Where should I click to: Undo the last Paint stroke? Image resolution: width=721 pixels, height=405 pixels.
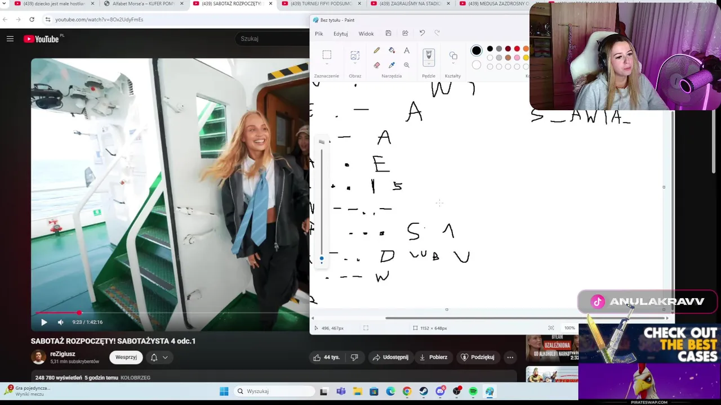(x=422, y=33)
